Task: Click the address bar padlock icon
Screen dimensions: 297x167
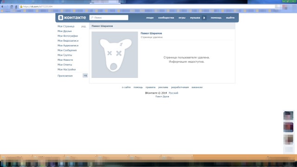Action: [x=21, y=6]
